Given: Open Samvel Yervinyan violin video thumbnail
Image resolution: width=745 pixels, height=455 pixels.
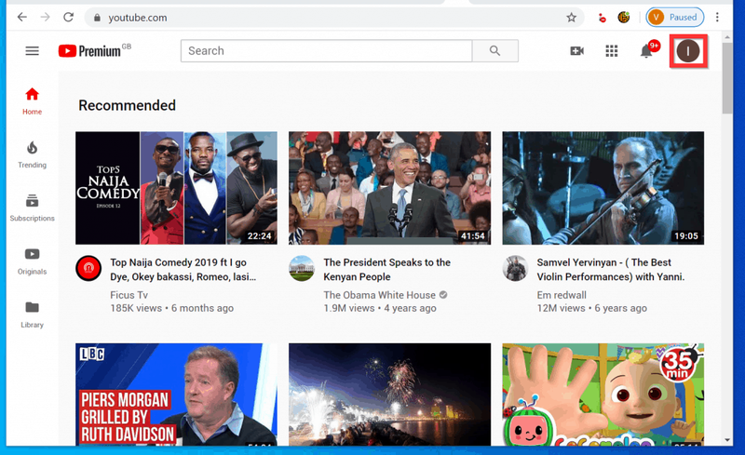Looking at the screenshot, I should click(x=603, y=188).
